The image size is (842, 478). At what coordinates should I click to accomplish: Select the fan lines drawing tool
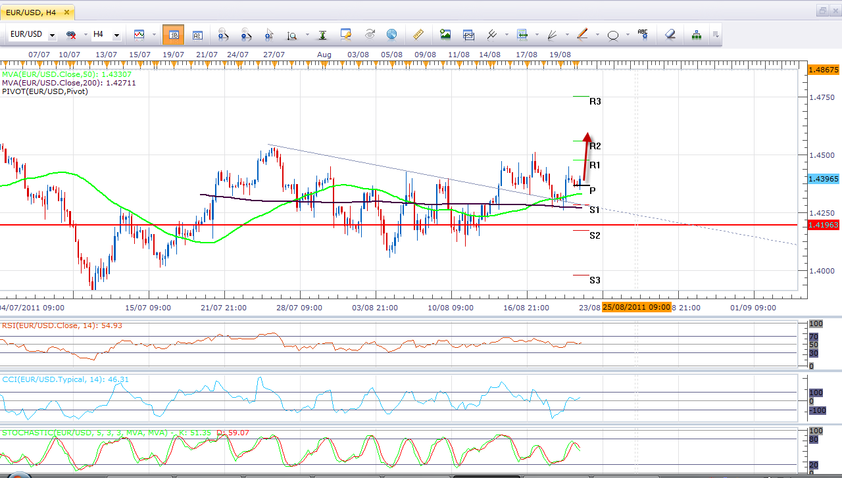tap(553, 35)
